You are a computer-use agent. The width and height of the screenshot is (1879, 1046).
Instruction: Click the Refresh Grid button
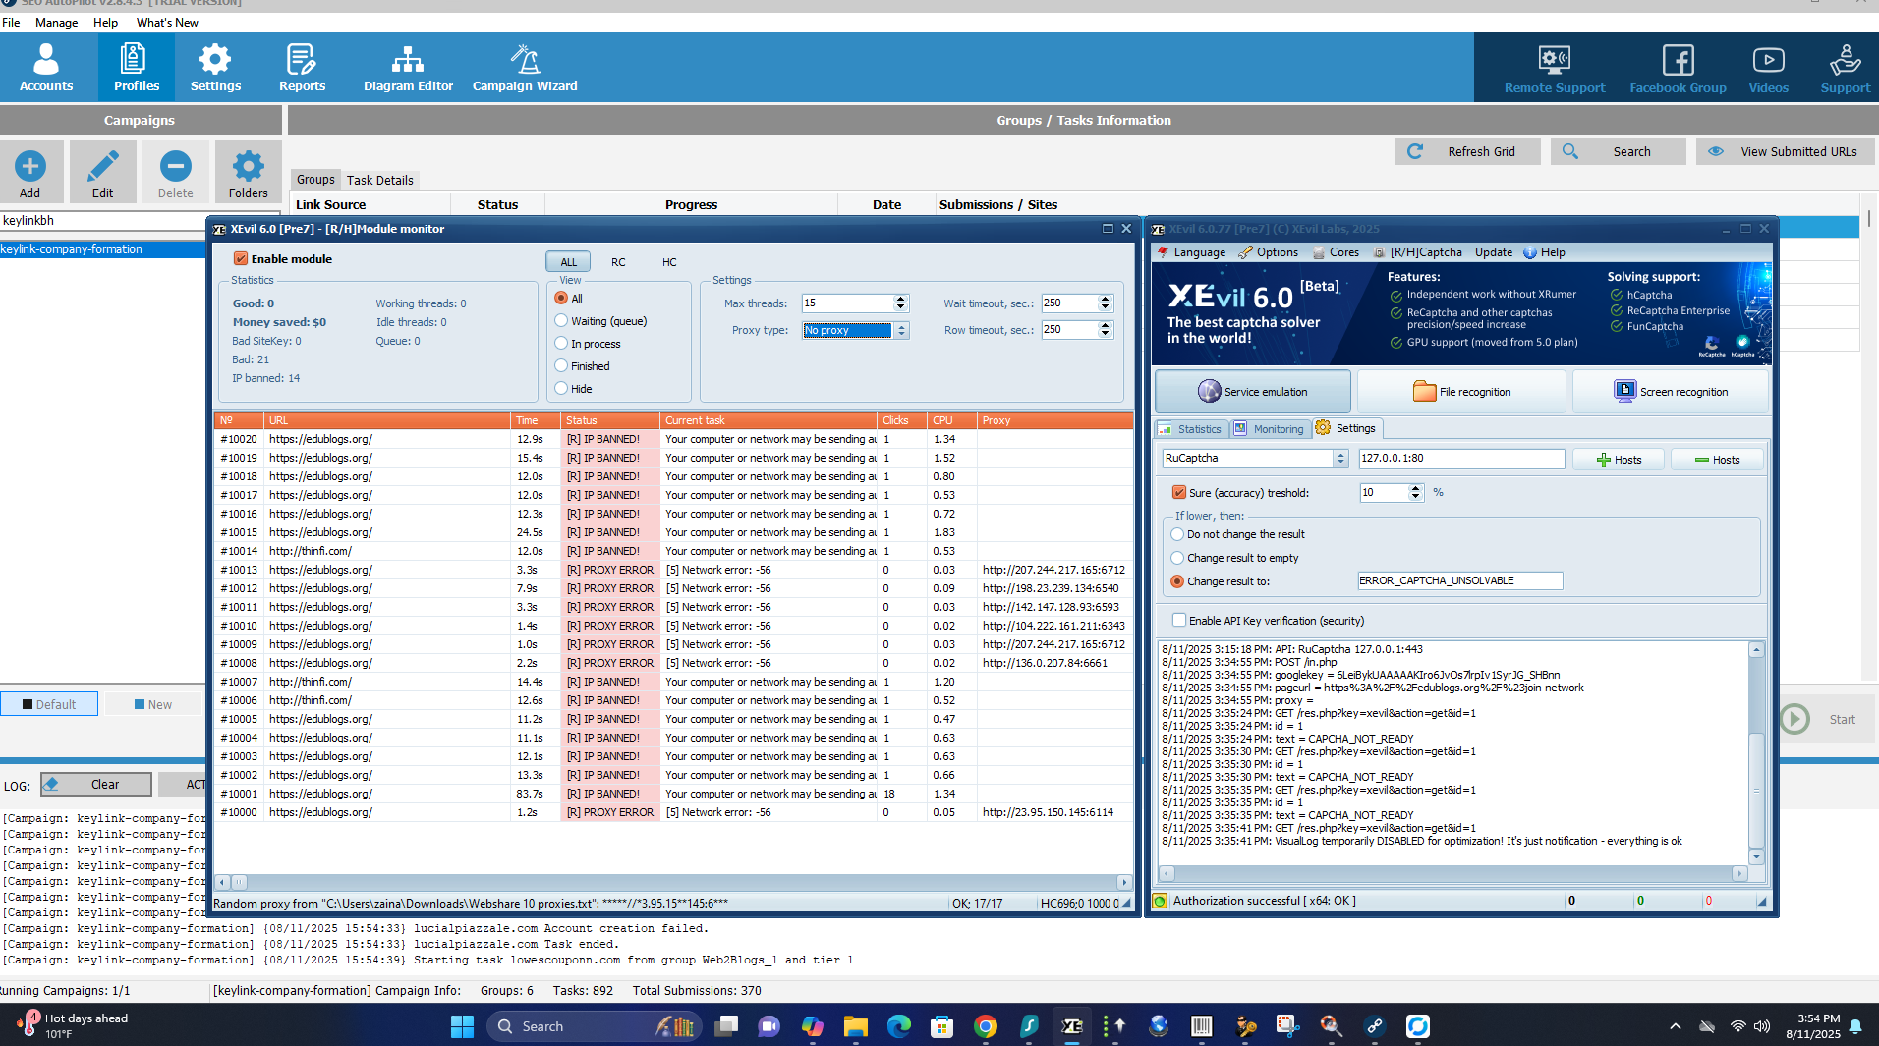[1467, 151]
